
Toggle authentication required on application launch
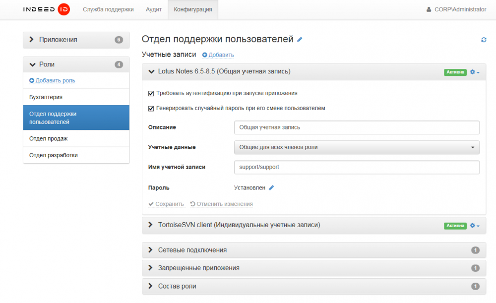(151, 93)
